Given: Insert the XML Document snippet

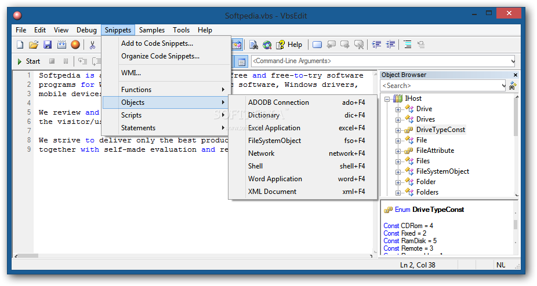Looking at the screenshot, I should (303, 192).
